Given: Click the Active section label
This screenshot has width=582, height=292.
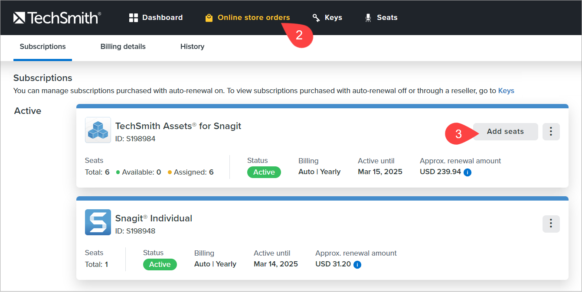Looking at the screenshot, I should [x=28, y=111].
